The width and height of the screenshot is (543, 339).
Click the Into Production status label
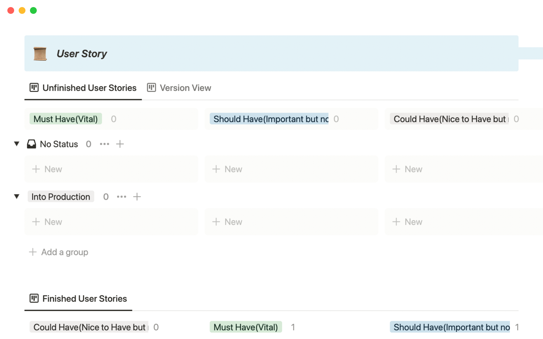(x=61, y=197)
